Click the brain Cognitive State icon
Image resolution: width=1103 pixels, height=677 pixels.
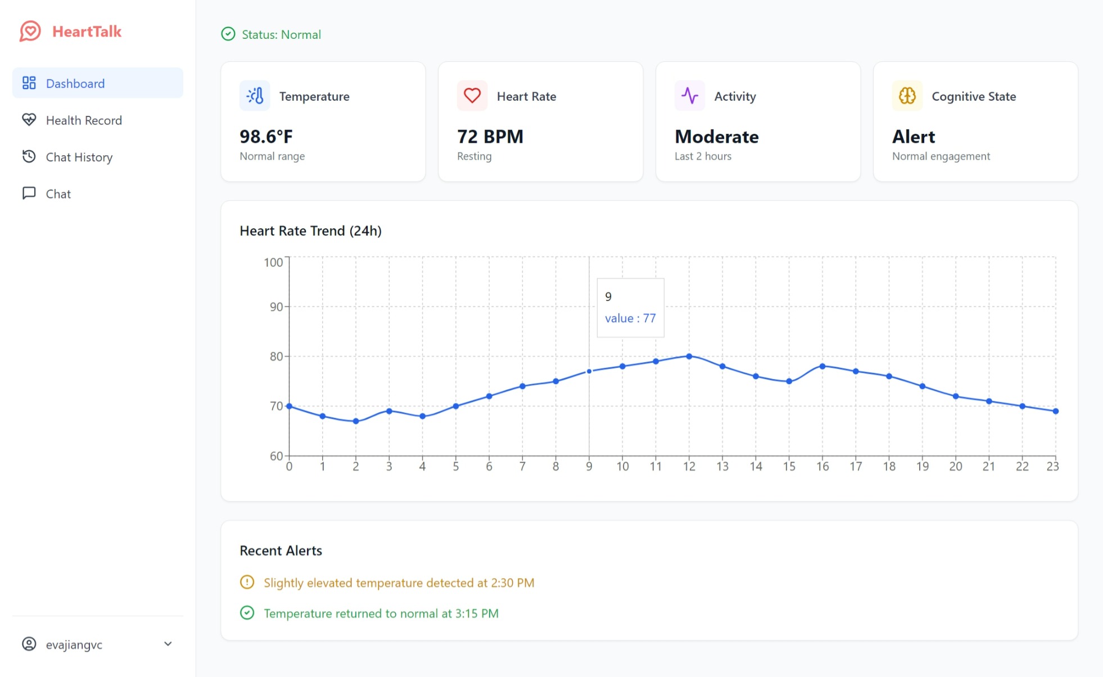pyautogui.click(x=907, y=96)
